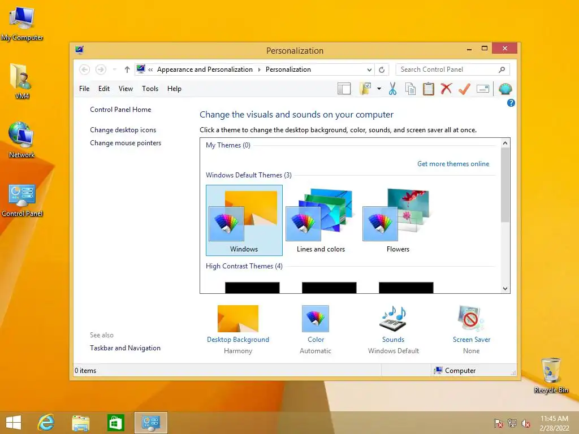The height and width of the screenshot is (434, 579).
Task: Select the Control Panel desktop icon
Action: pos(22,200)
